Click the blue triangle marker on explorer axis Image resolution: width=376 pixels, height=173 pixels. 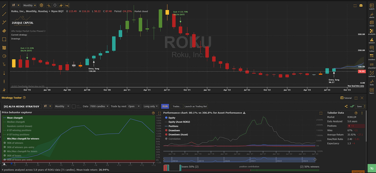12,163
